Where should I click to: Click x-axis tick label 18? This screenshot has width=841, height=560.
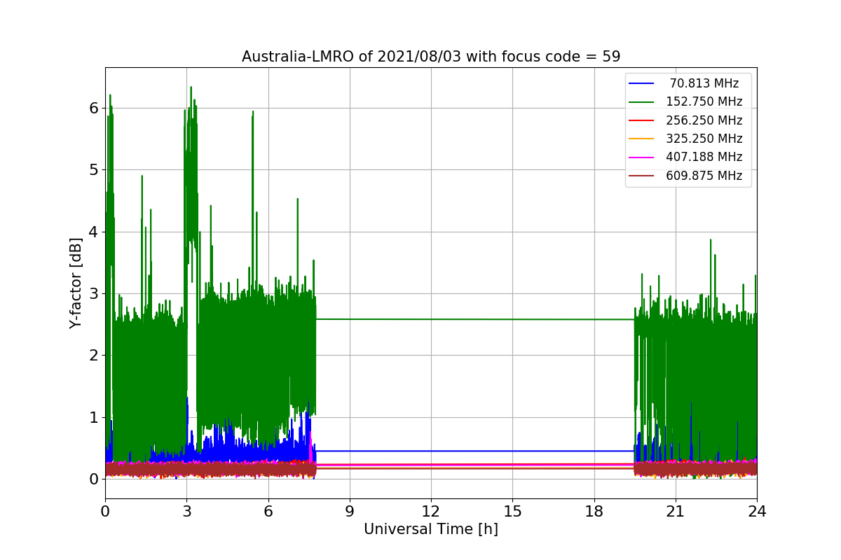pos(594,512)
